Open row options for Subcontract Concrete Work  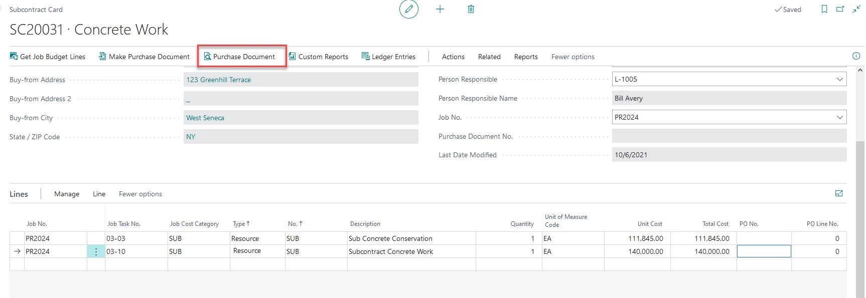(x=96, y=251)
